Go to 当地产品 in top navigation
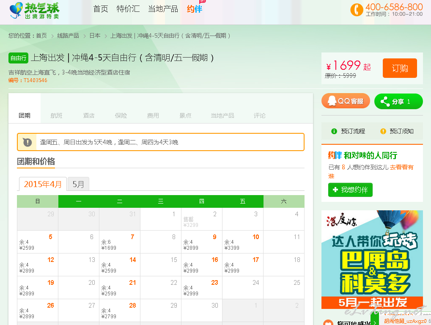The image size is (431, 325). tap(163, 9)
